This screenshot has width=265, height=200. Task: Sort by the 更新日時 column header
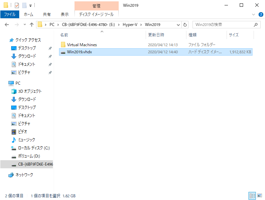(x=166, y=35)
